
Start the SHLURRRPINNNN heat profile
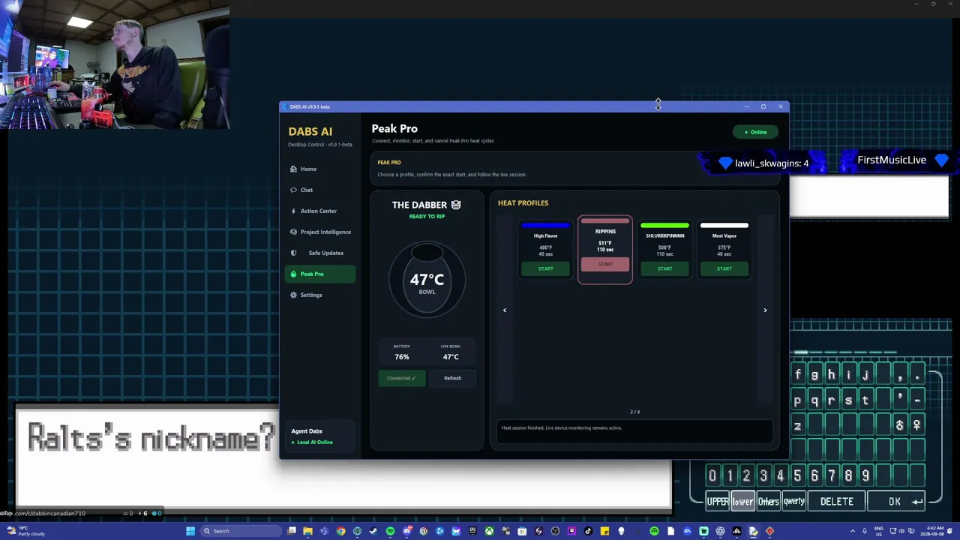664,268
